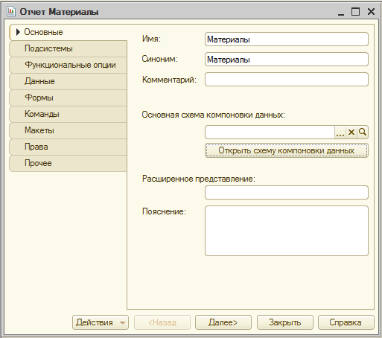Viewport: 382px width, 338px height.
Task: Close the window using the X icon
Action: pyautogui.click(x=371, y=12)
